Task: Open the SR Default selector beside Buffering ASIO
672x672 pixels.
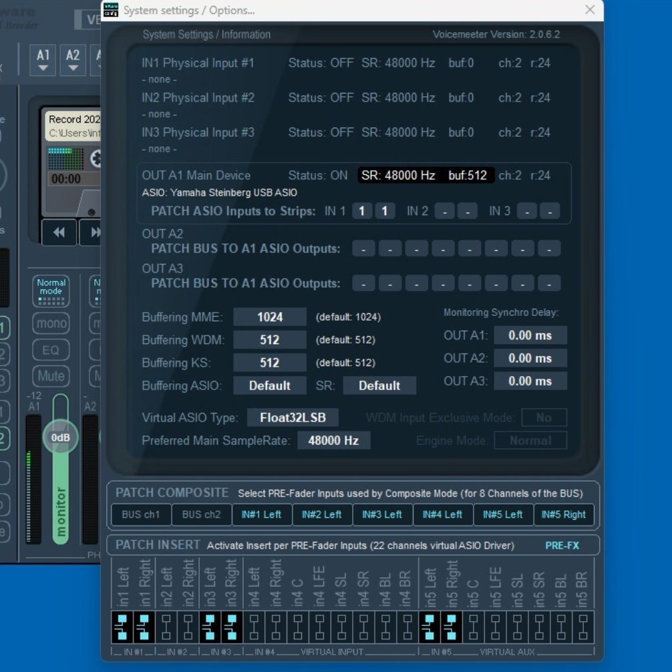Action: click(x=379, y=385)
